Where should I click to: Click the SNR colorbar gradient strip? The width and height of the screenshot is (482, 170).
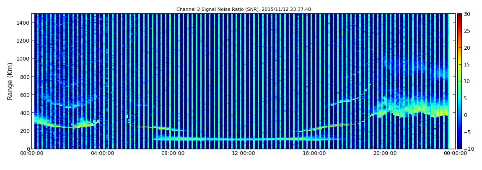459,81
